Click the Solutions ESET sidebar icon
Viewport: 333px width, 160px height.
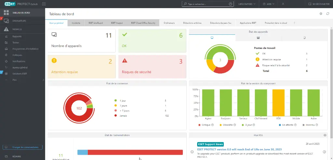[x=6, y=74]
